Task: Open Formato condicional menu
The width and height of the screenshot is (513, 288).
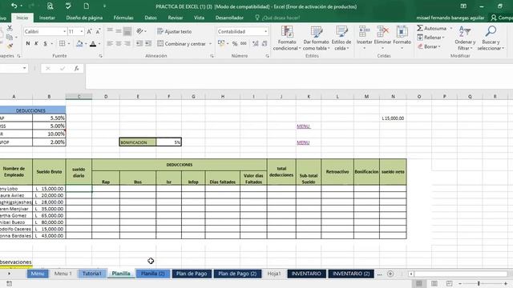Action: (x=287, y=38)
